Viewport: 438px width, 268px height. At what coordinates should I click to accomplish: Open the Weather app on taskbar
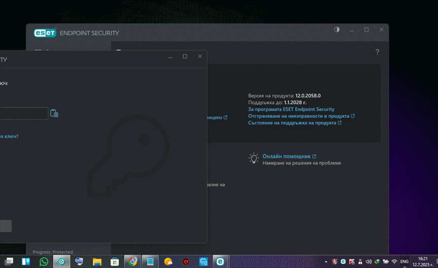point(168,261)
